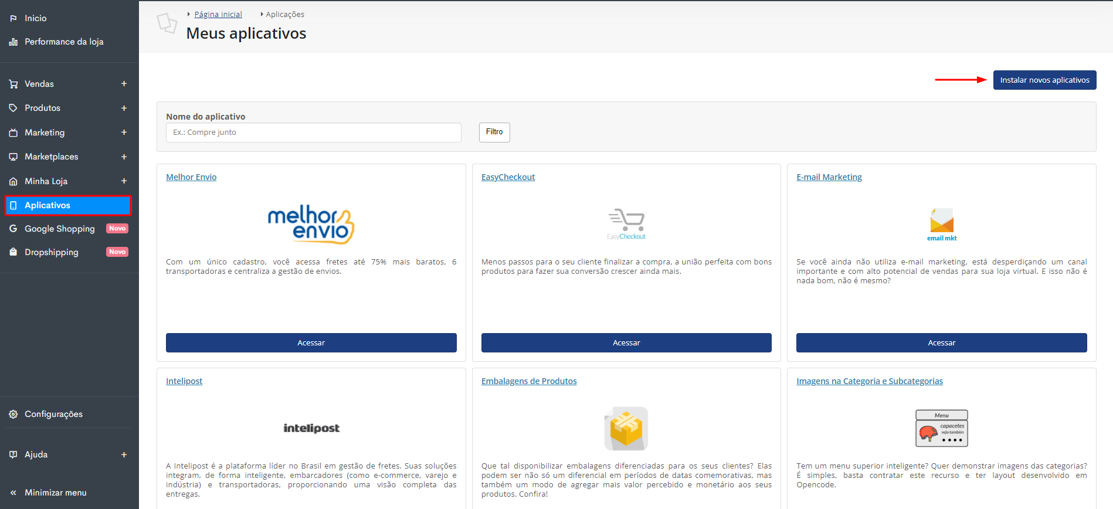Image resolution: width=1113 pixels, height=509 pixels.
Task: Open the E-mail Marketing title link
Action: (829, 177)
